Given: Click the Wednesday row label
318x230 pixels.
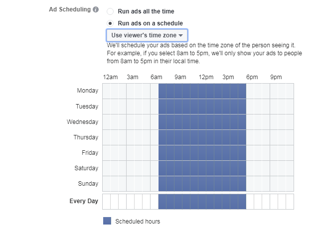Looking at the screenshot, I should coord(82,121).
